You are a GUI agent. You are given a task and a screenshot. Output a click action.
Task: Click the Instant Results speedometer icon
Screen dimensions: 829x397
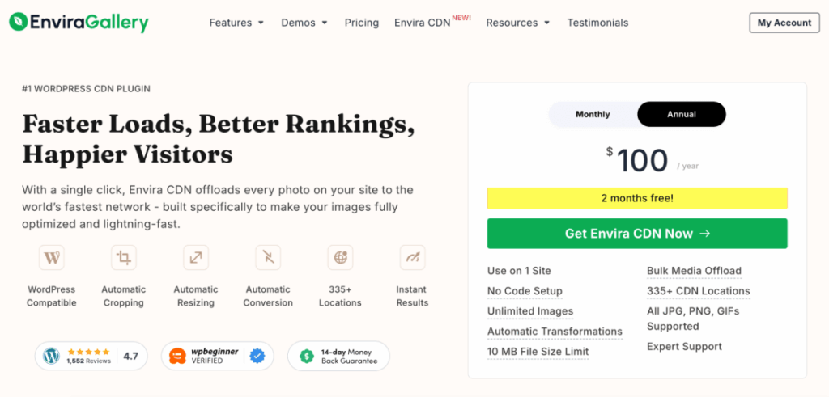pos(412,258)
